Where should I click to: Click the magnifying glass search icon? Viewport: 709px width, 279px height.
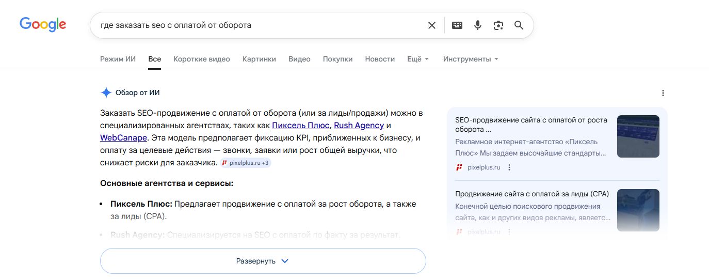coord(519,25)
